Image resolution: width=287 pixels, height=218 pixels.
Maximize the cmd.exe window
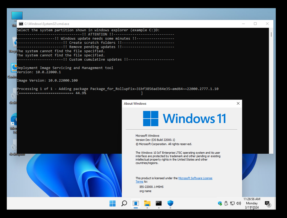click(255, 24)
